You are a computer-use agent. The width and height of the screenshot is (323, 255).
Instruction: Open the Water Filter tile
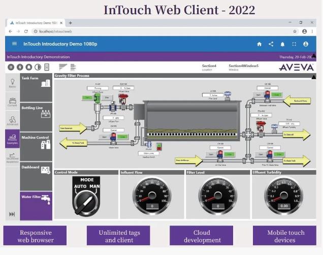(x=36, y=206)
